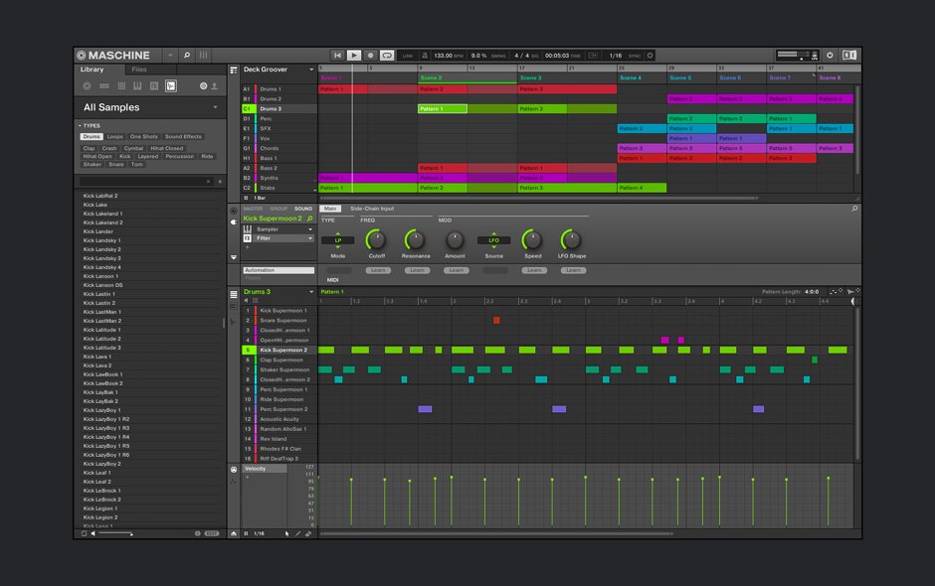
Task: Select the Hihat Closed subtype tag
Action: pos(166,148)
